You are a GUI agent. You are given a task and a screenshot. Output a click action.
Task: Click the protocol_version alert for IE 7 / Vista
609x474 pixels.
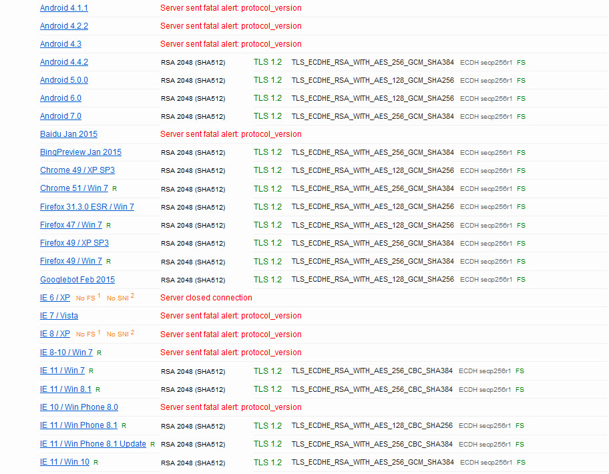pos(230,316)
